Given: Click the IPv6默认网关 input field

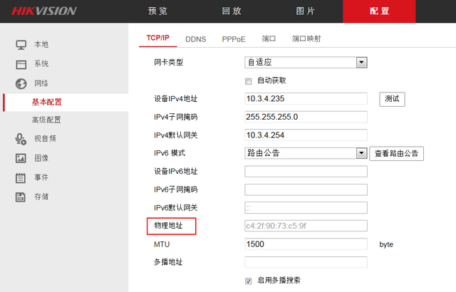Looking at the screenshot, I should pos(306,208).
